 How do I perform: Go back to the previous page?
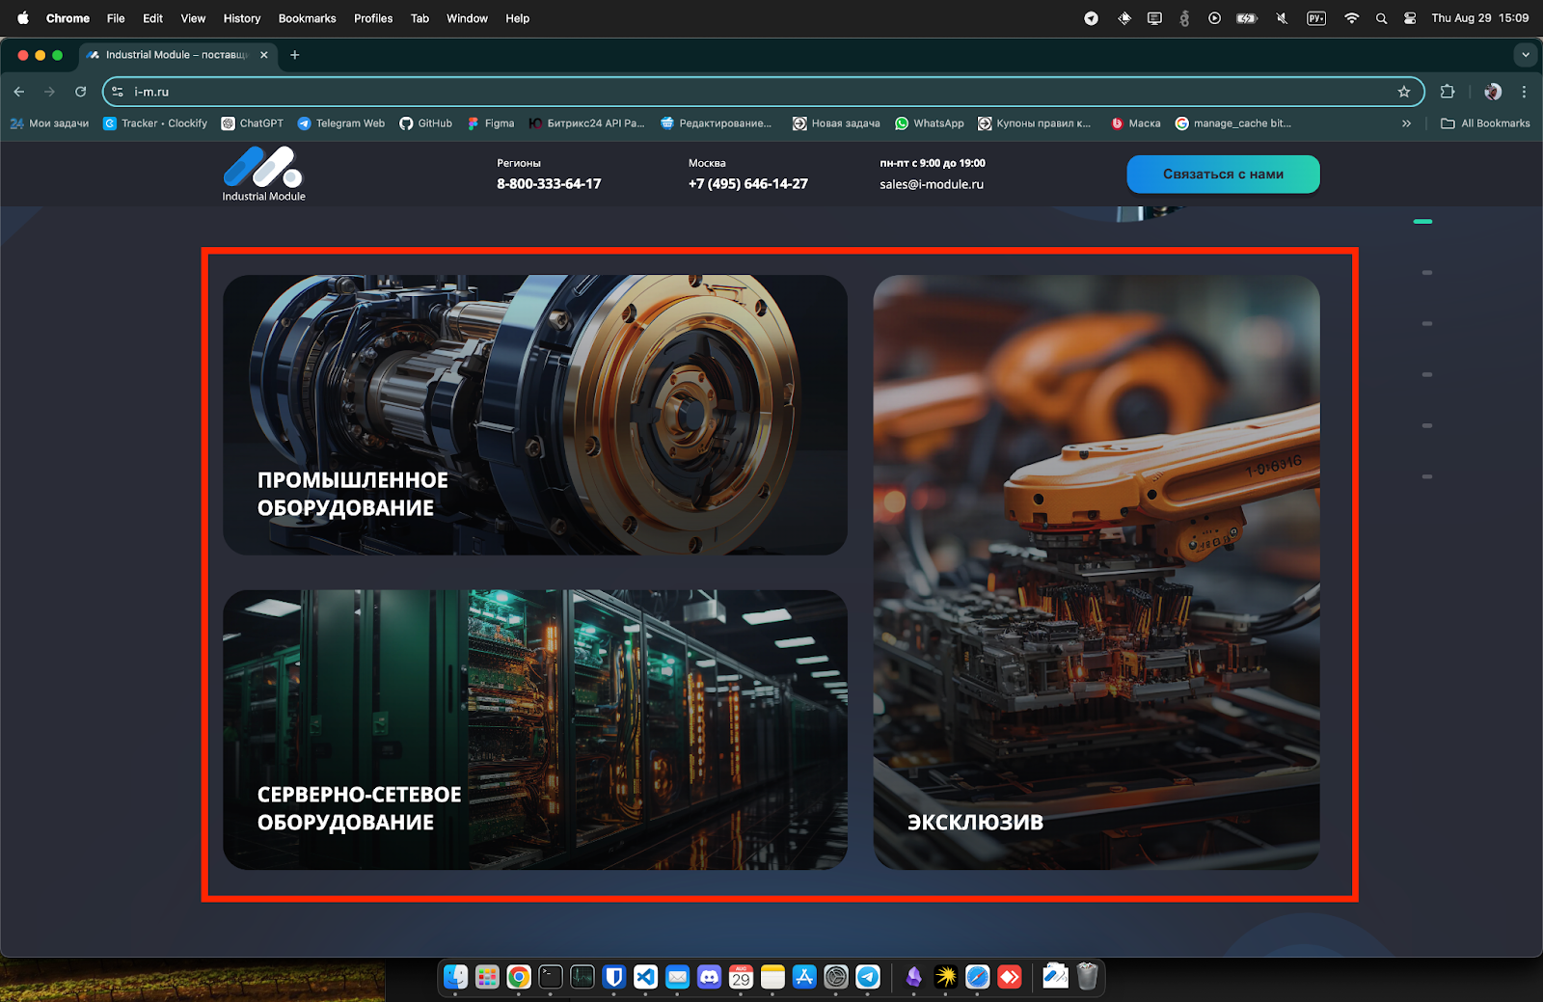[19, 92]
